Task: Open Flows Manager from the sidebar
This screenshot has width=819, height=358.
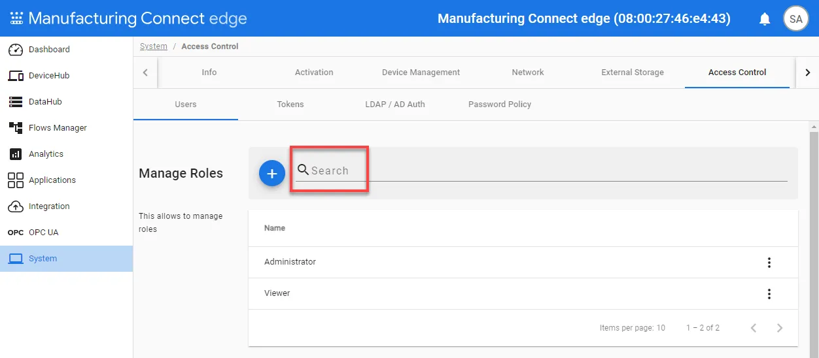Action: (66, 128)
